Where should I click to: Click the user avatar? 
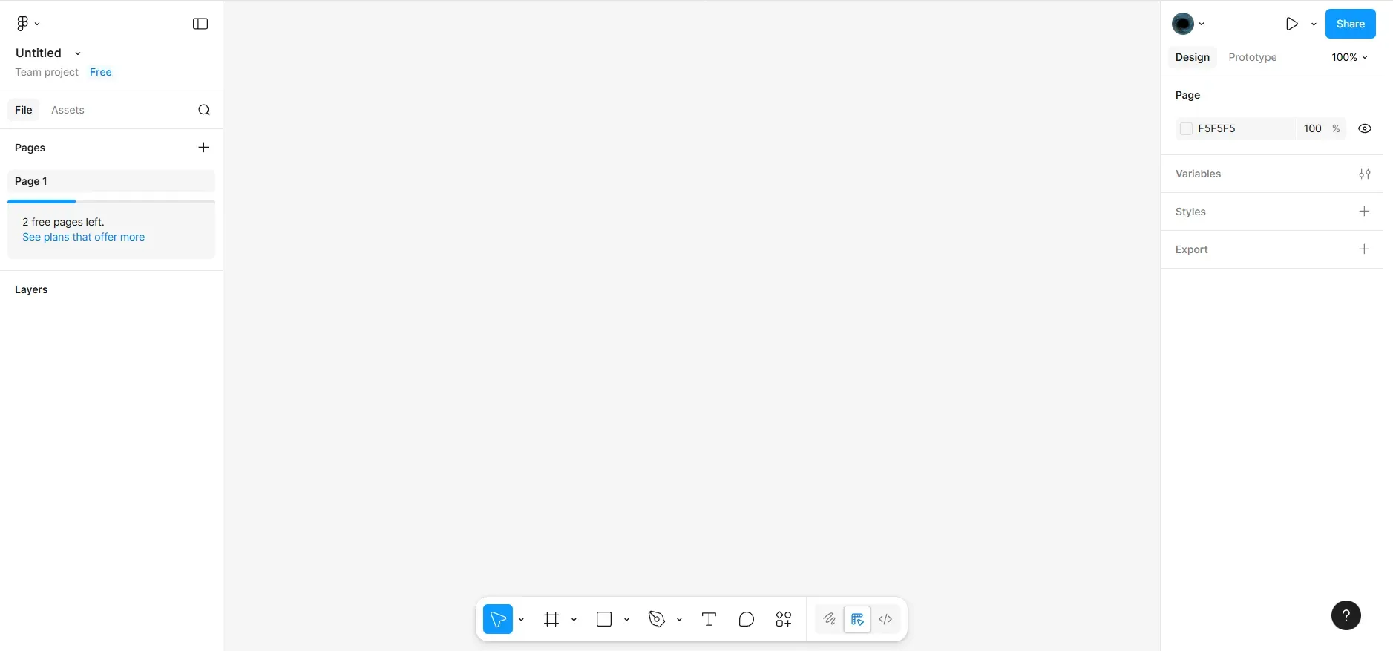(x=1183, y=24)
